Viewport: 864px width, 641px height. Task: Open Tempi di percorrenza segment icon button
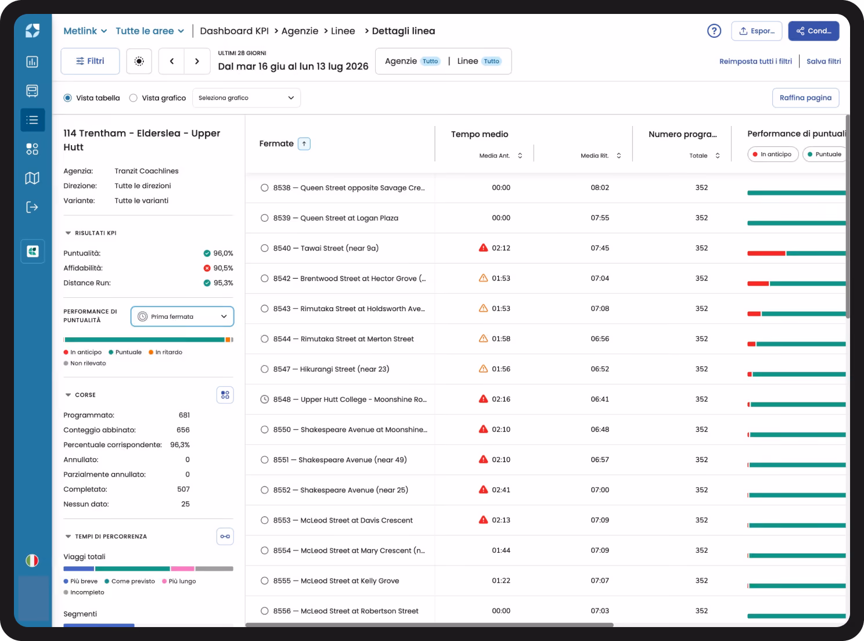click(225, 536)
